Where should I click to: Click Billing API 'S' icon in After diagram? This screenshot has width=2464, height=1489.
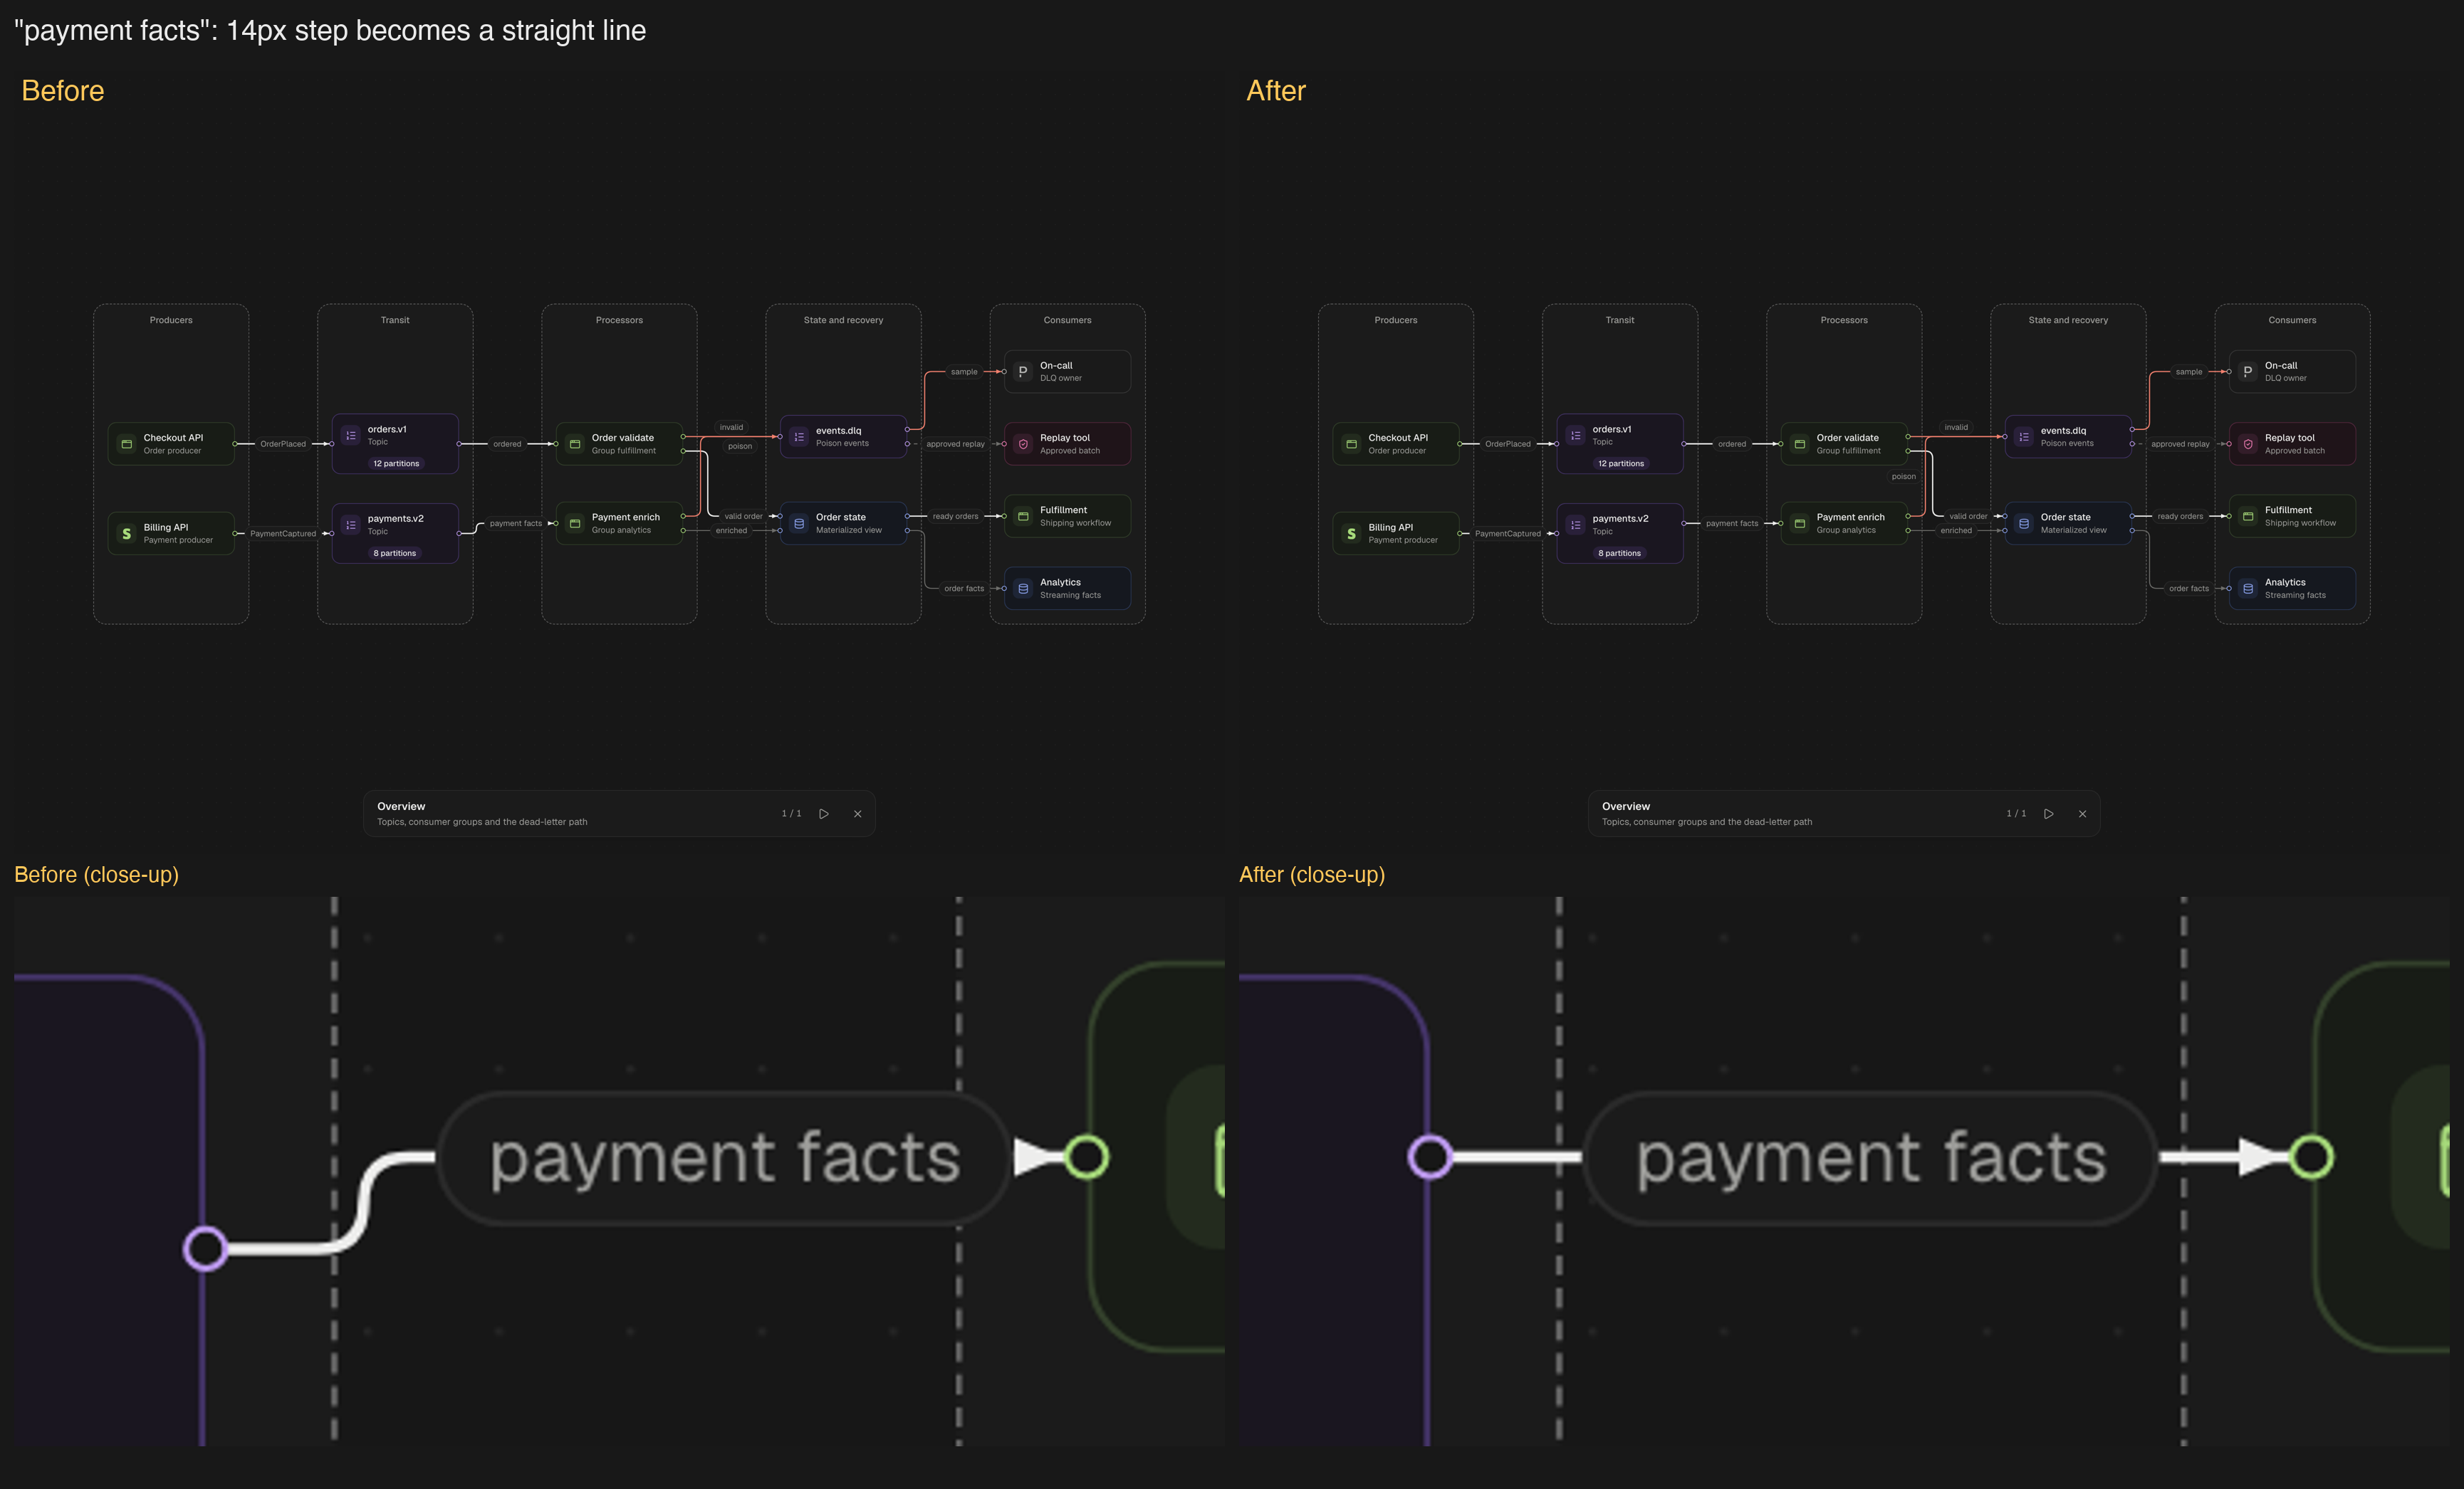coord(1351,534)
